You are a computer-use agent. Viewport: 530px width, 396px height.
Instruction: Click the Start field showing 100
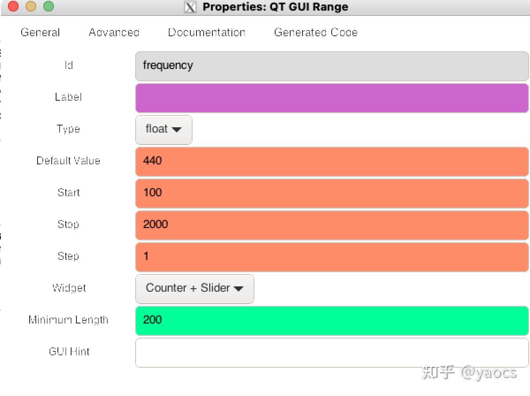pos(331,193)
